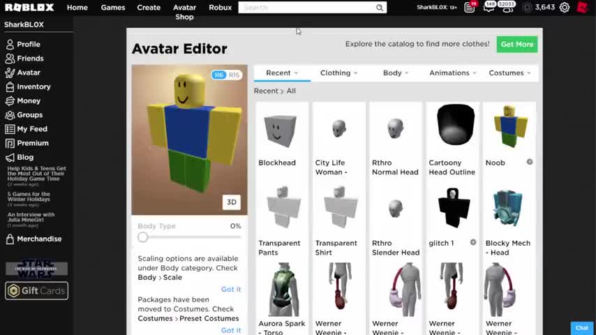Viewport: 596px width, 335px height.
Task: Open the Profile sidebar icon
Action: tap(10, 45)
